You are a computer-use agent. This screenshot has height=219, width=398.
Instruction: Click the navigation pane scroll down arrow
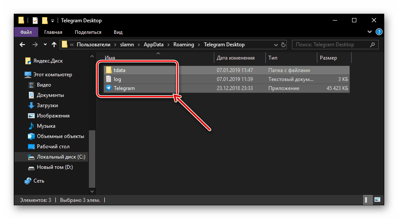tap(92, 192)
